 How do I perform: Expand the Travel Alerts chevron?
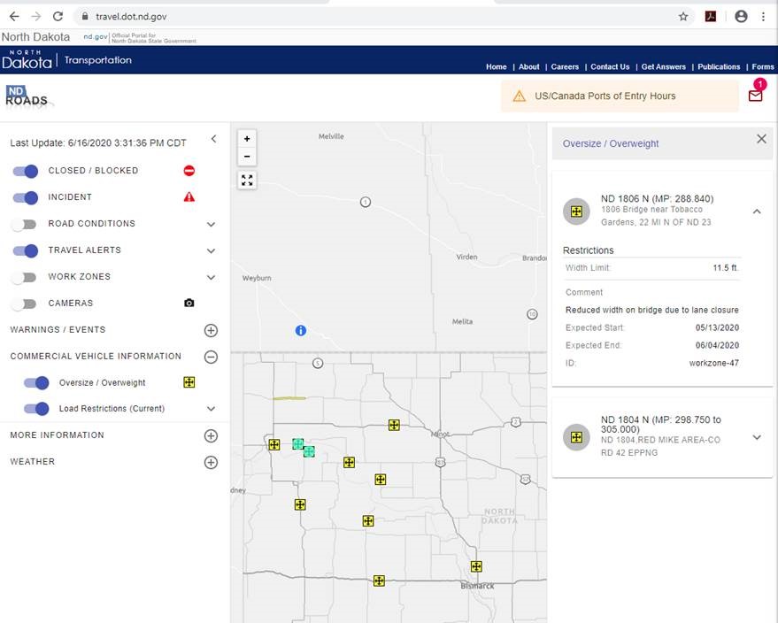tap(211, 250)
